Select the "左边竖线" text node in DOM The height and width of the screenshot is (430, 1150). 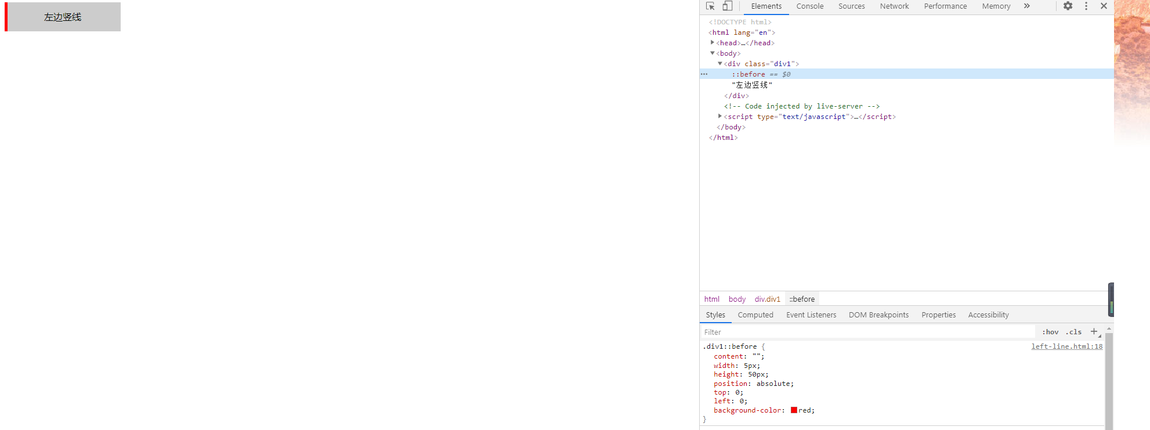click(752, 85)
